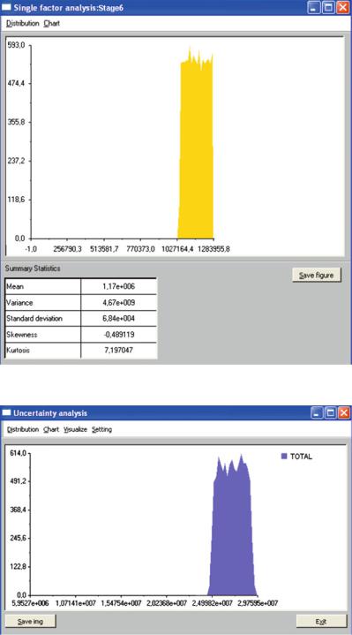Open Distribution menu in Single factor analysis window

pyautogui.click(x=23, y=24)
